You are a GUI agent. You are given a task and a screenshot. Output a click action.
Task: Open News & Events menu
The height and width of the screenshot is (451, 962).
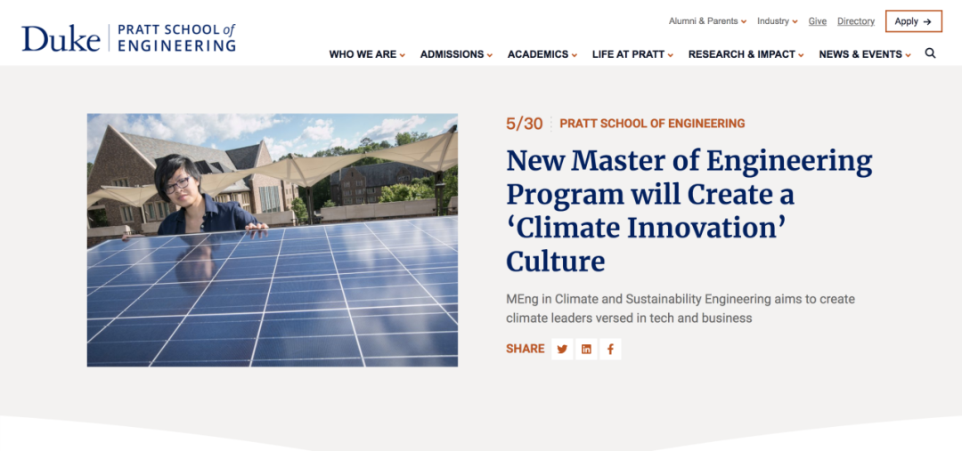(x=864, y=54)
